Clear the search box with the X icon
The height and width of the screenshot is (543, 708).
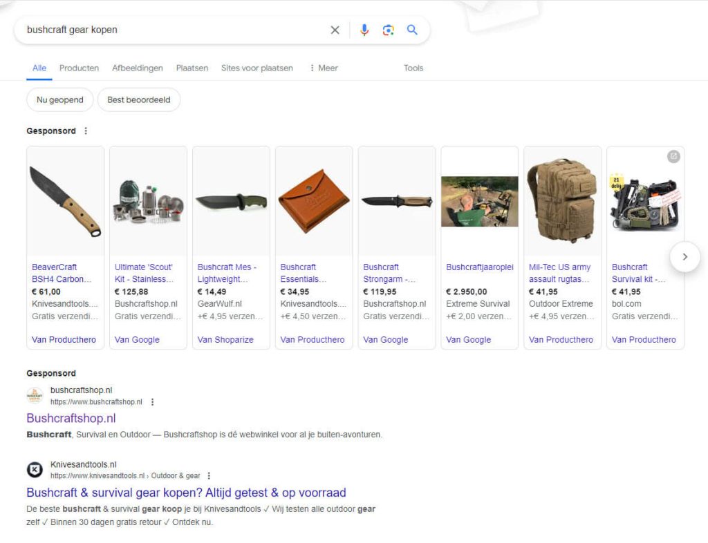tap(335, 30)
